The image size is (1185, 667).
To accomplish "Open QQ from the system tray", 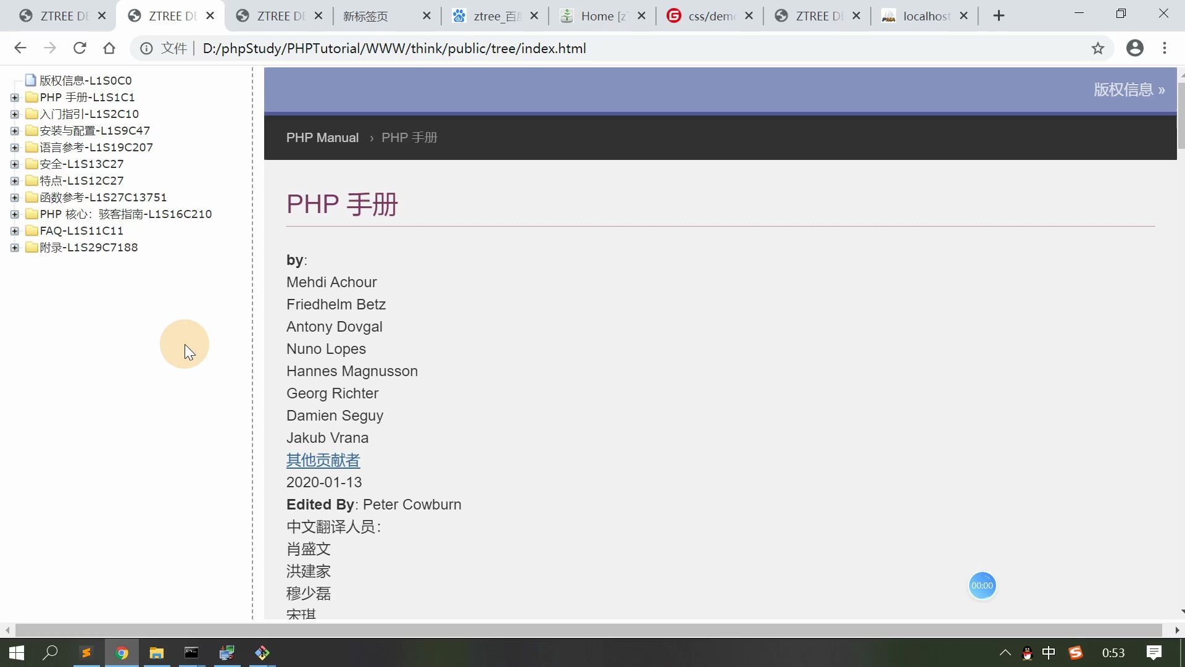I will pyautogui.click(x=1027, y=653).
